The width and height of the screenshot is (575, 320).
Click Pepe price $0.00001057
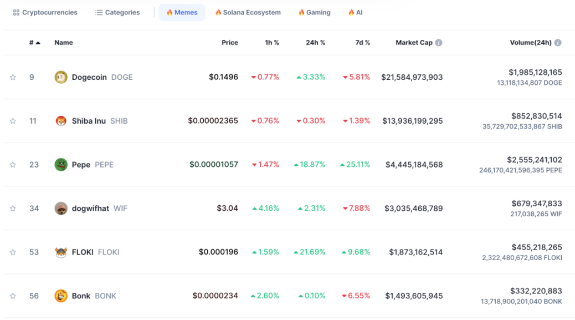[x=213, y=164]
